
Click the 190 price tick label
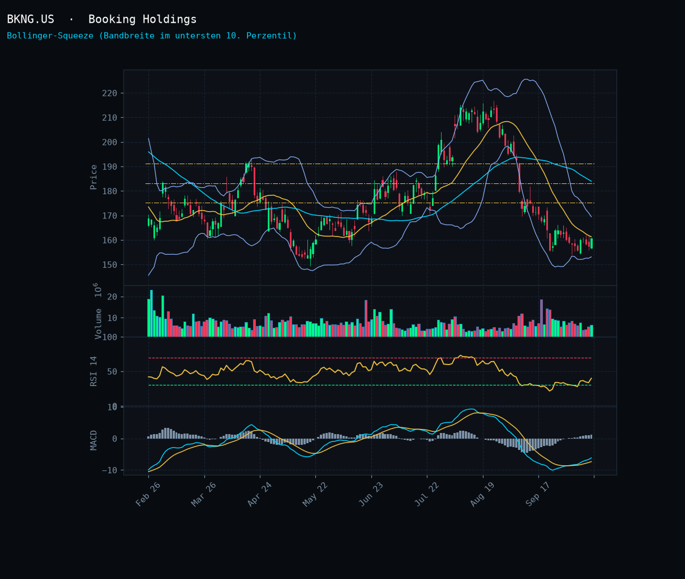(x=109, y=167)
